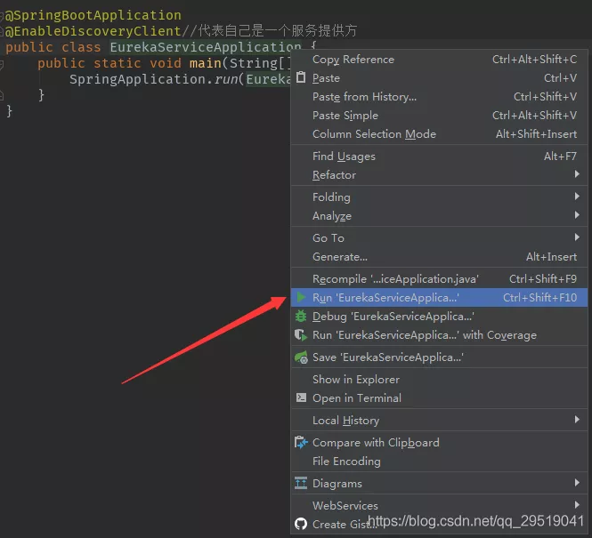This screenshot has width=592, height=538.
Task: Click the @SpringBootApplication annotation
Action: (93, 15)
